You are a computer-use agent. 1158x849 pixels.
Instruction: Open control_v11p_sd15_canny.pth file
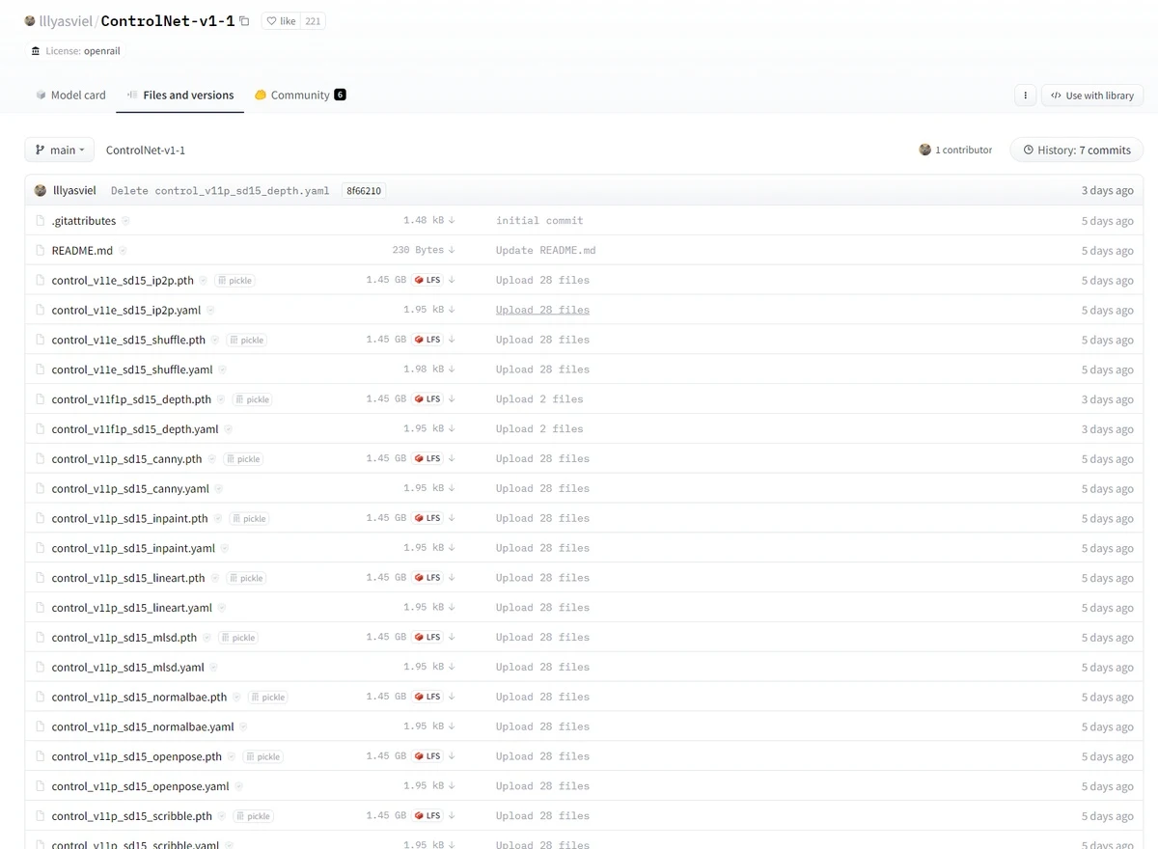[127, 459]
